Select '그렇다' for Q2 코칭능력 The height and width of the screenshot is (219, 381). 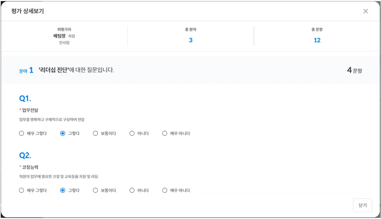pos(62,190)
